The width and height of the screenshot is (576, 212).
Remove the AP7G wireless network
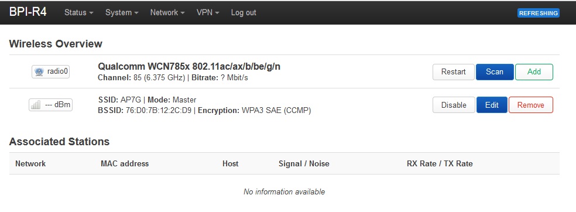530,105
